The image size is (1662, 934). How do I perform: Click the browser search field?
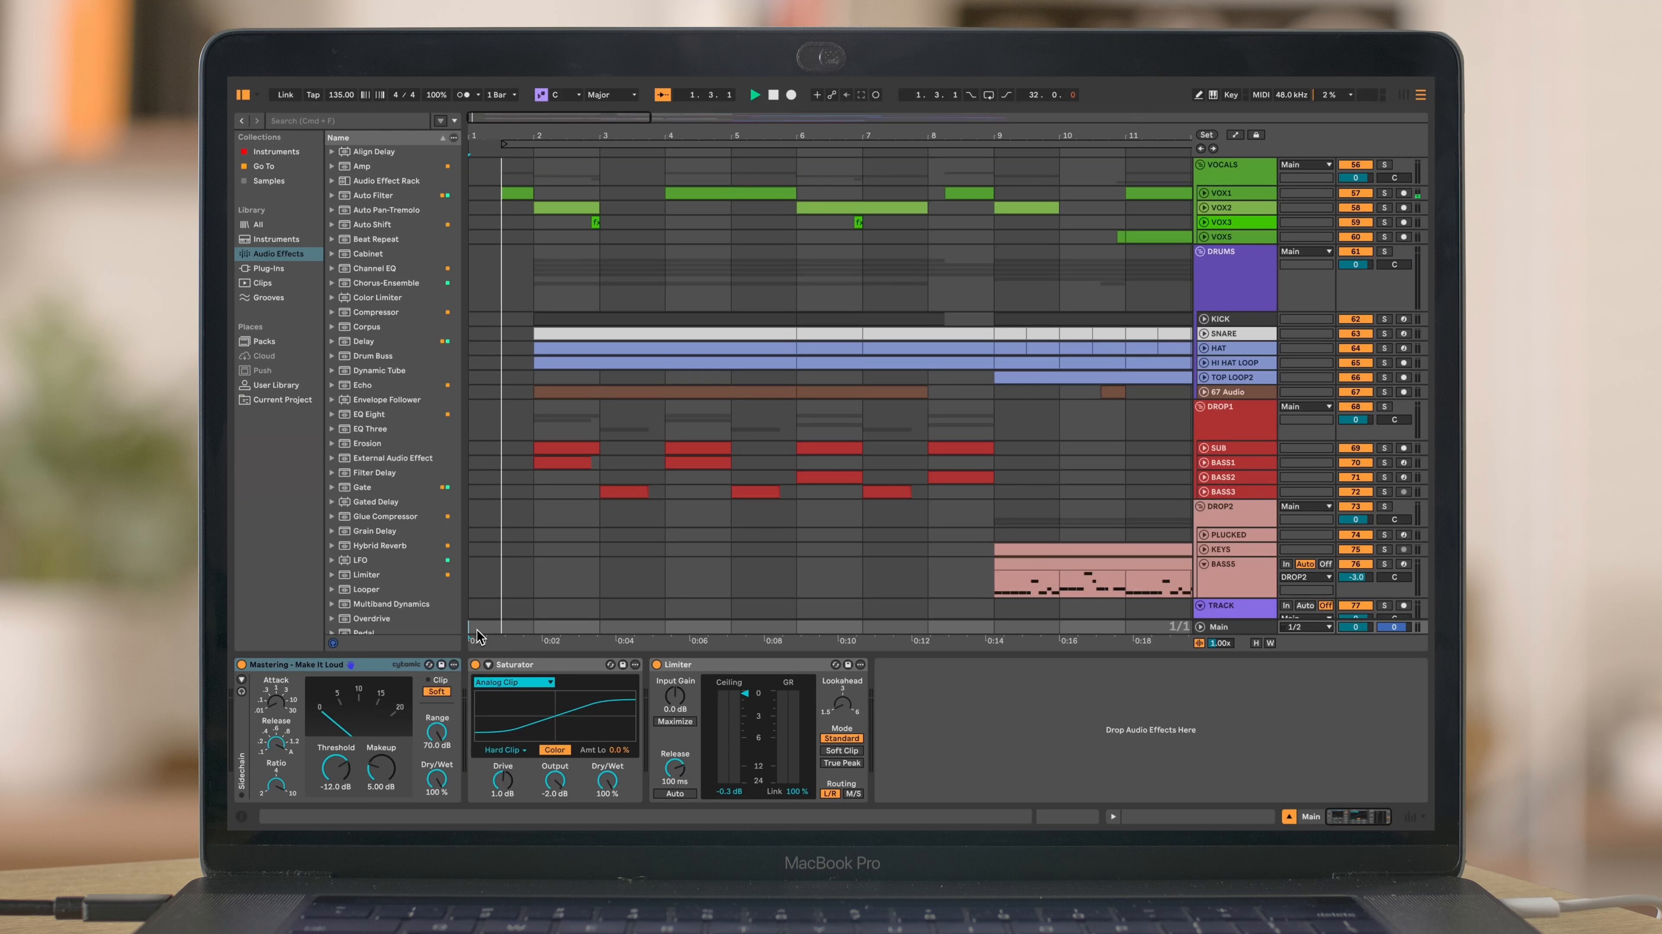point(348,121)
